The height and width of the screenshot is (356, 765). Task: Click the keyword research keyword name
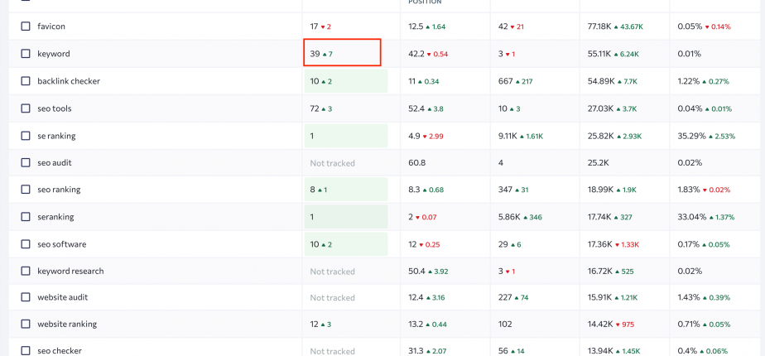pos(70,271)
